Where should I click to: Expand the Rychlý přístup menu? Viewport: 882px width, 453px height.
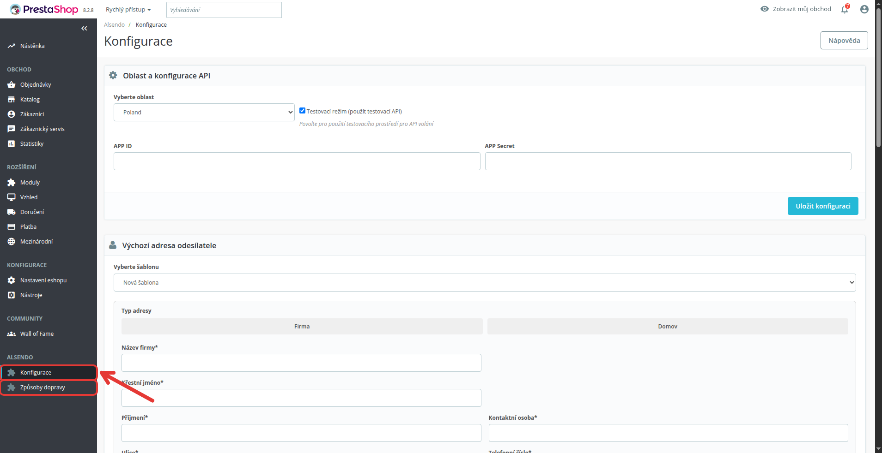coord(128,10)
